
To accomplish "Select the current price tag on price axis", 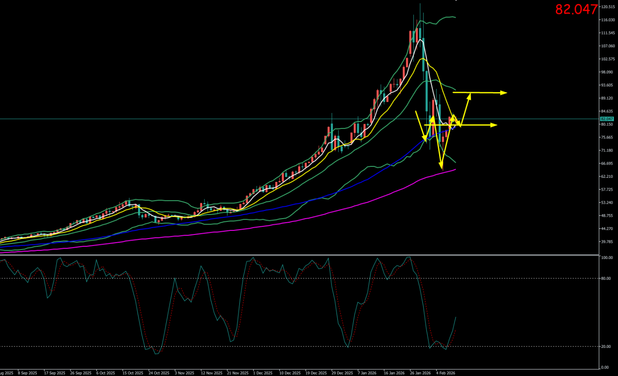I will click(607, 119).
